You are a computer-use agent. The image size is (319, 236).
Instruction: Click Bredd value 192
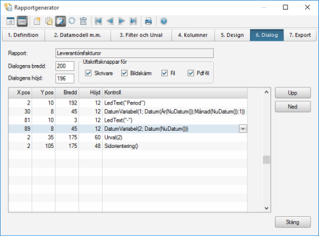[73, 103]
